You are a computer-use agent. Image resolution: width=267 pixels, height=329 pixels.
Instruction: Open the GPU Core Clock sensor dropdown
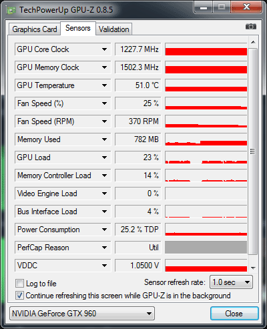coord(104,49)
